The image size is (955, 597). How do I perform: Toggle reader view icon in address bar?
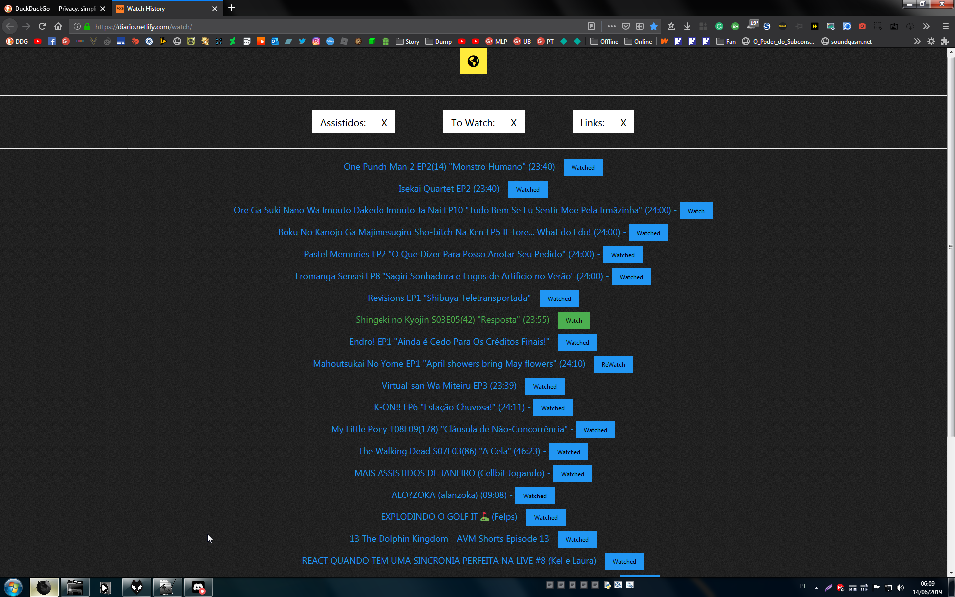591,26
